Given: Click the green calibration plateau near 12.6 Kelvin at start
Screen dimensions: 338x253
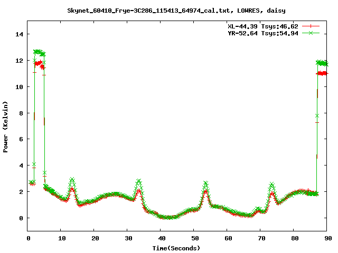Looking at the screenshot, I should pos(40,53).
